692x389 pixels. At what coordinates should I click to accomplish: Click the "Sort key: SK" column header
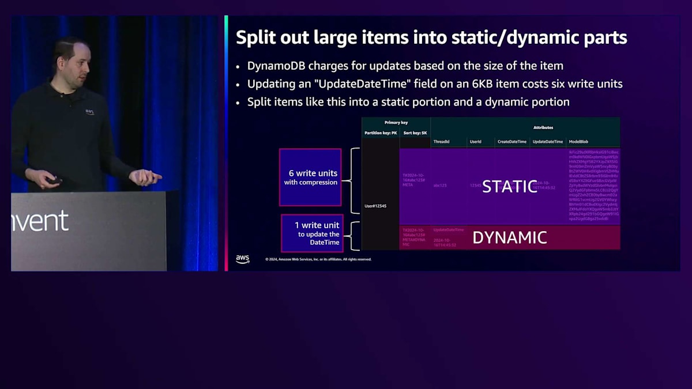point(415,133)
